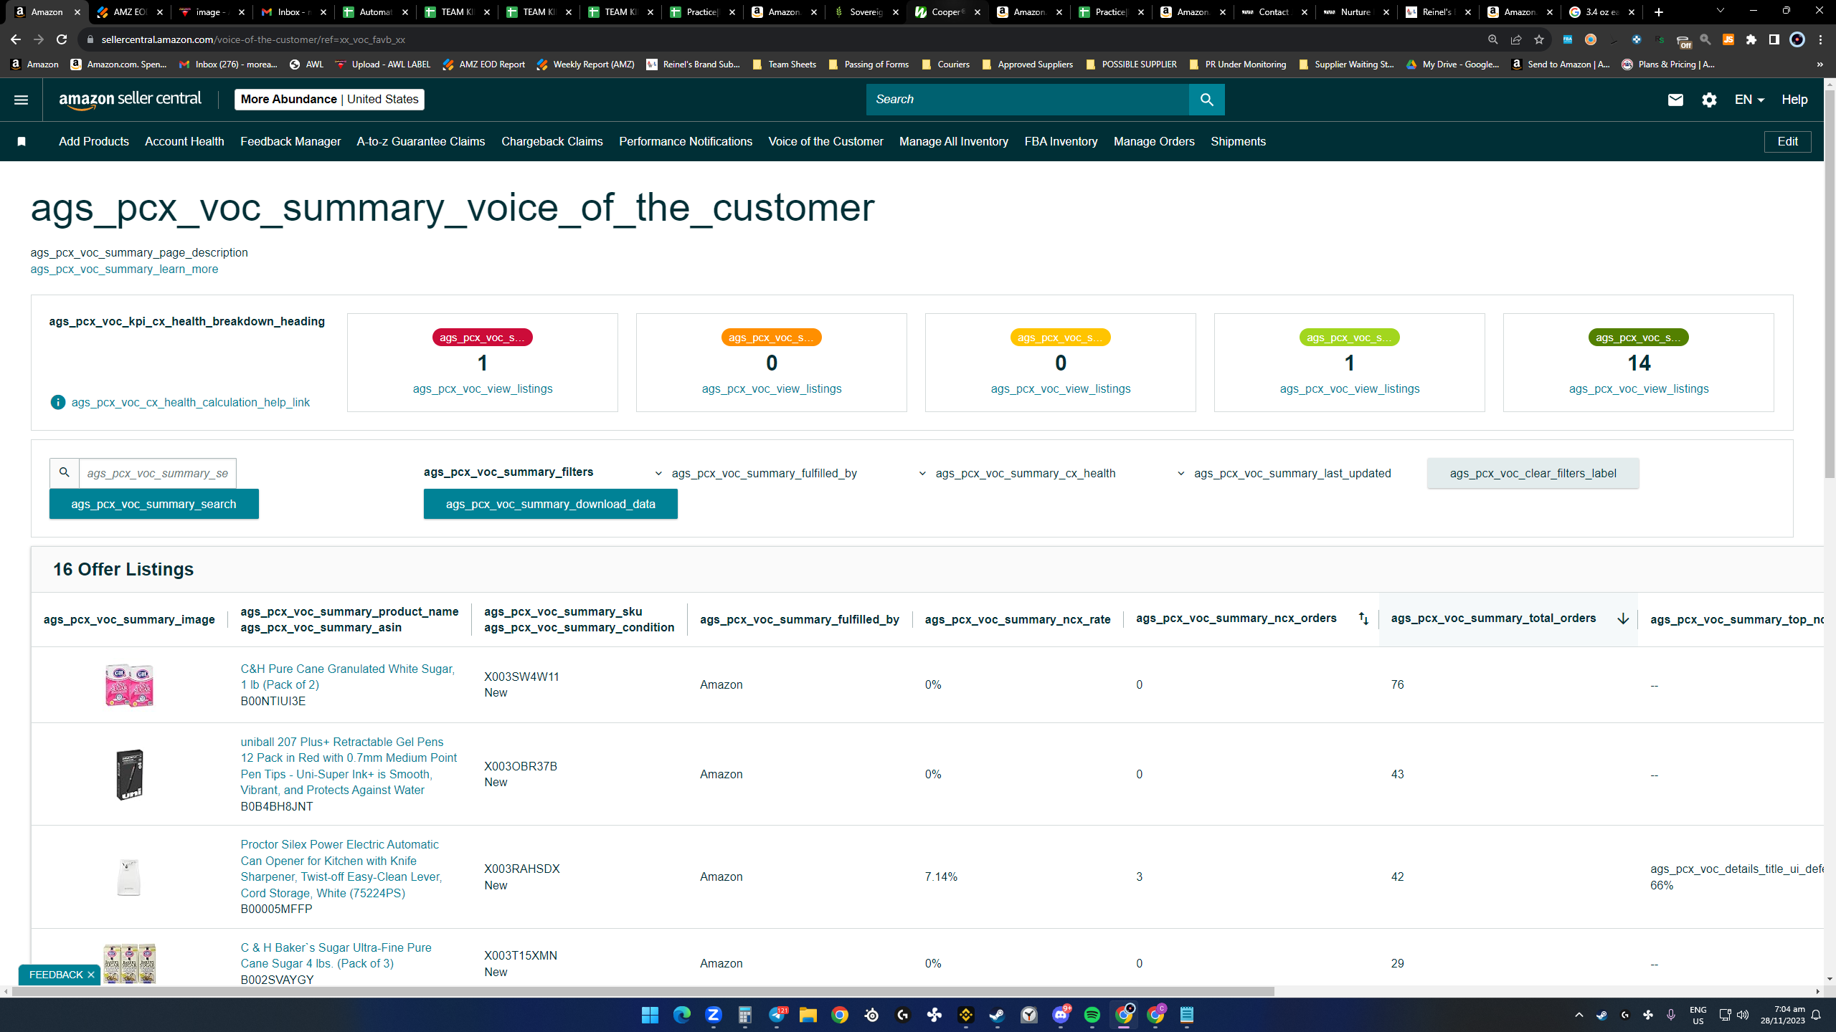1836x1032 pixels.
Task: Click the Seller Central search field
Action: point(1027,100)
